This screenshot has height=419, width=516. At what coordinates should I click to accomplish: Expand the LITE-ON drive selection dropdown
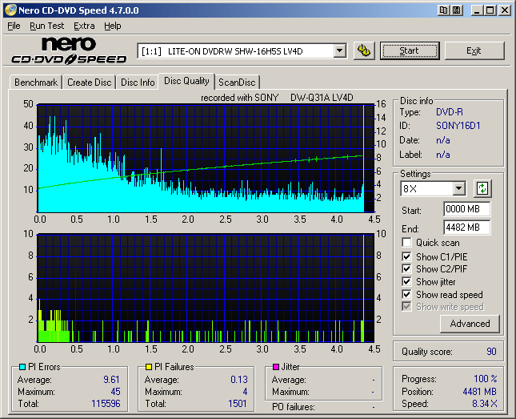click(339, 51)
